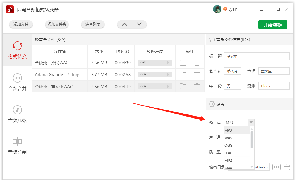Open output directory folder icon
Image resolution: width=296 pixels, height=180 pixels.
(x=287, y=167)
